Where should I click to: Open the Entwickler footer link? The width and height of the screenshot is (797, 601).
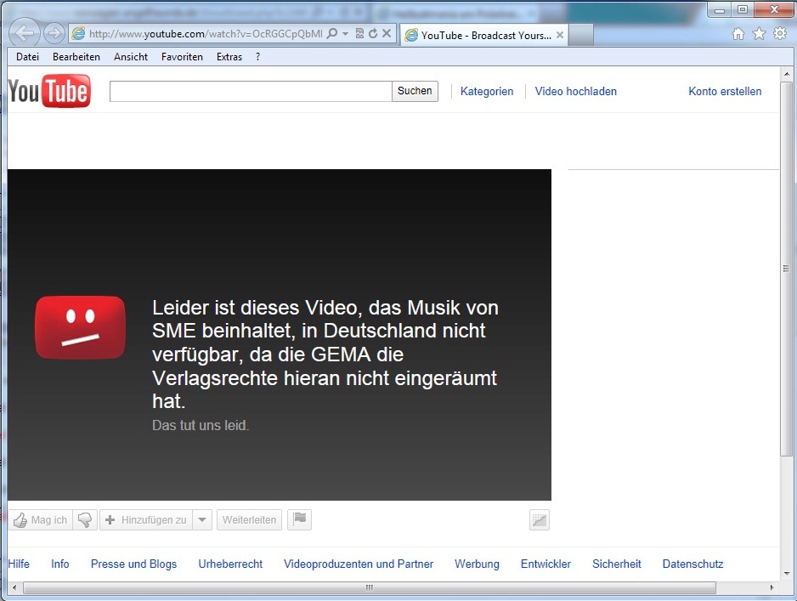[x=545, y=564]
